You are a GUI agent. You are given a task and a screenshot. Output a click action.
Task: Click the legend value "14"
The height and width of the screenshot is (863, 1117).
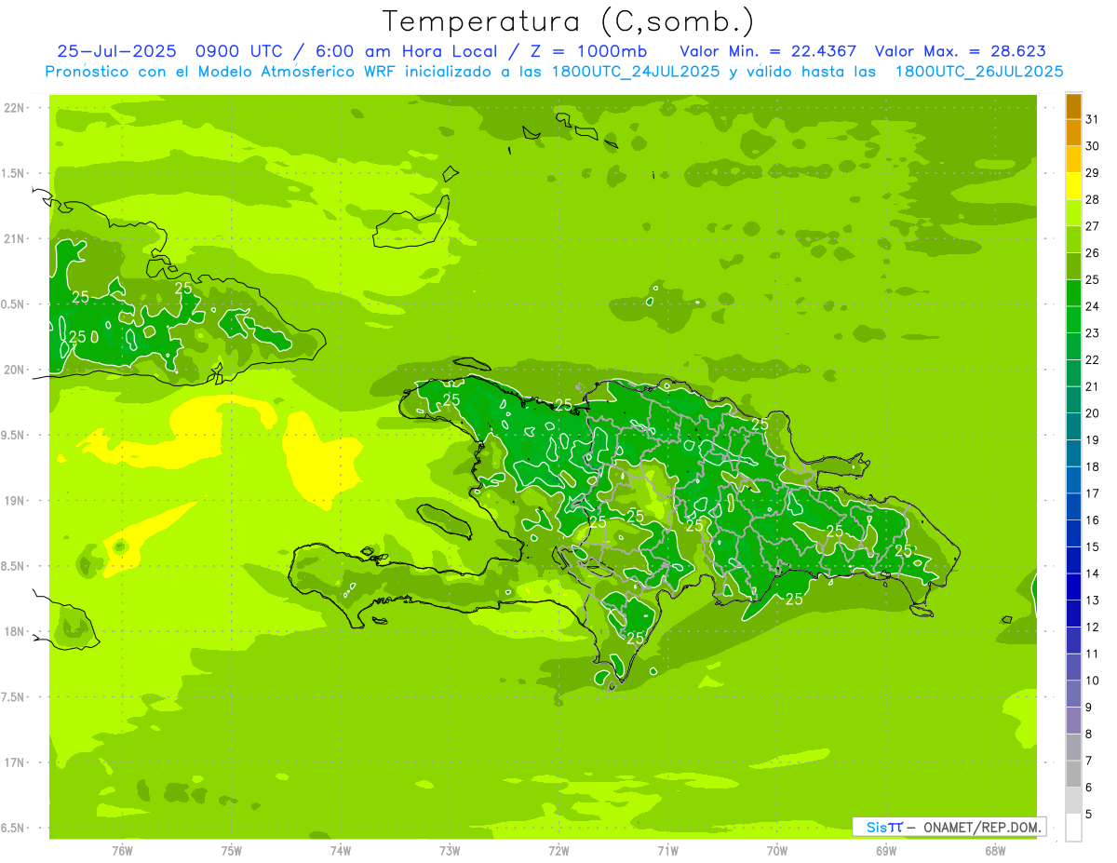pos(1093,573)
